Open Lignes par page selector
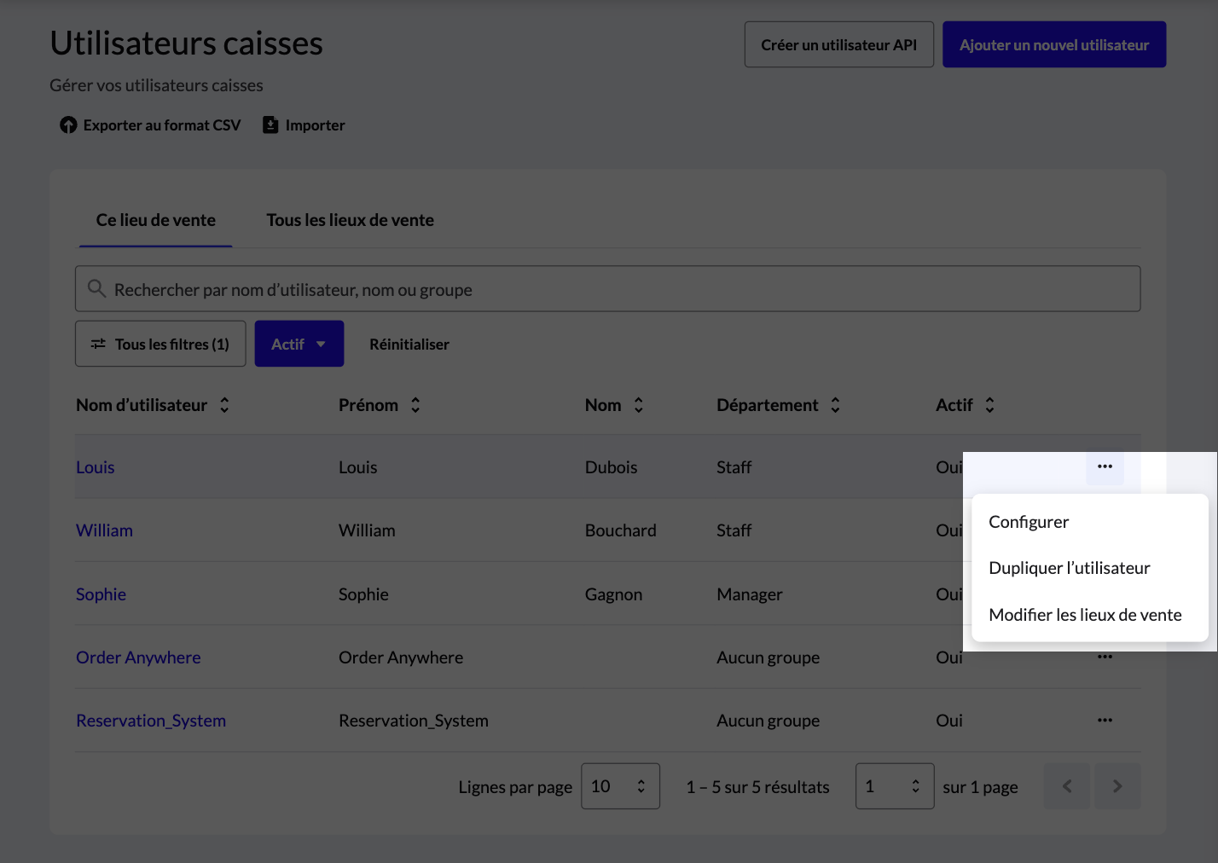Viewport: 1218px width, 863px height. pyautogui.click(x=620, y=786)
